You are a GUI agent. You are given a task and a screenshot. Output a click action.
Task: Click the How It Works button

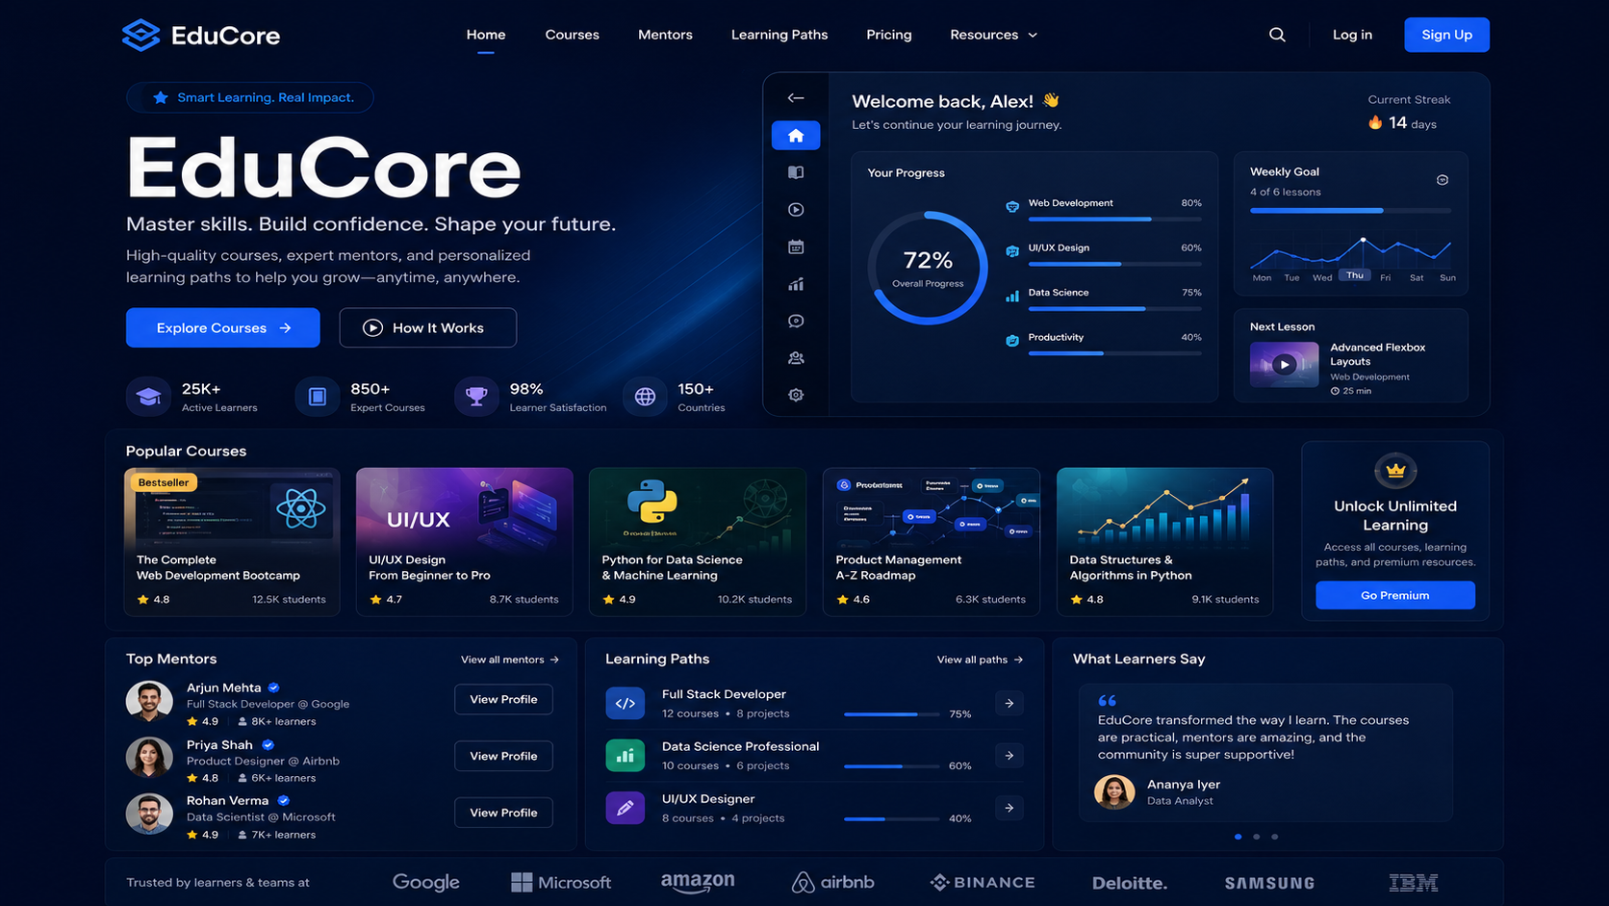coord(428,327)
